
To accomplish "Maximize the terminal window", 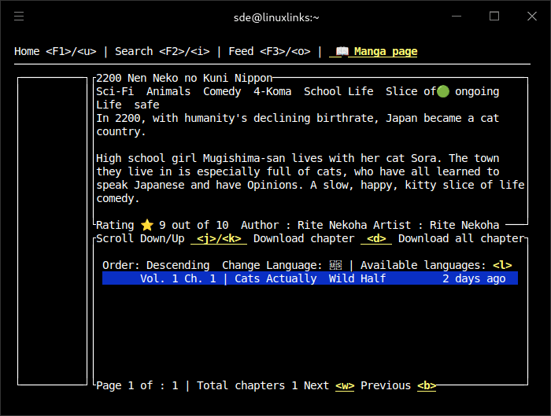I will tap(494, 17).
